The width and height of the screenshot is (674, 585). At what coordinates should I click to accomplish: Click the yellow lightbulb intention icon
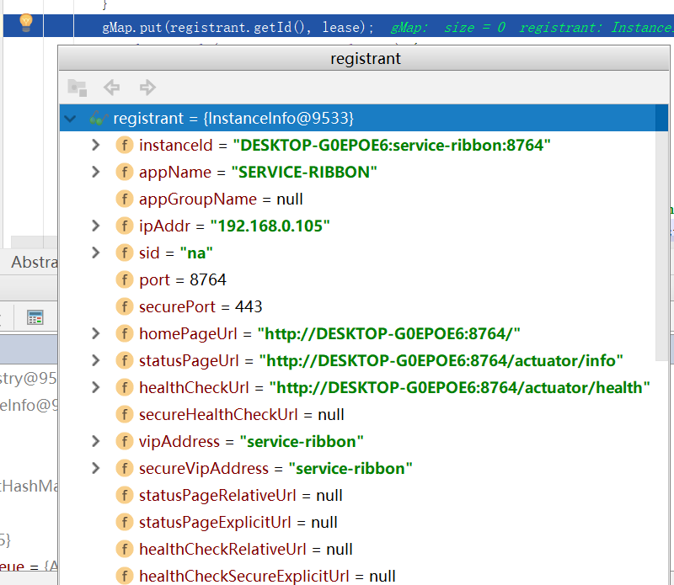click(x=26, y=23)
